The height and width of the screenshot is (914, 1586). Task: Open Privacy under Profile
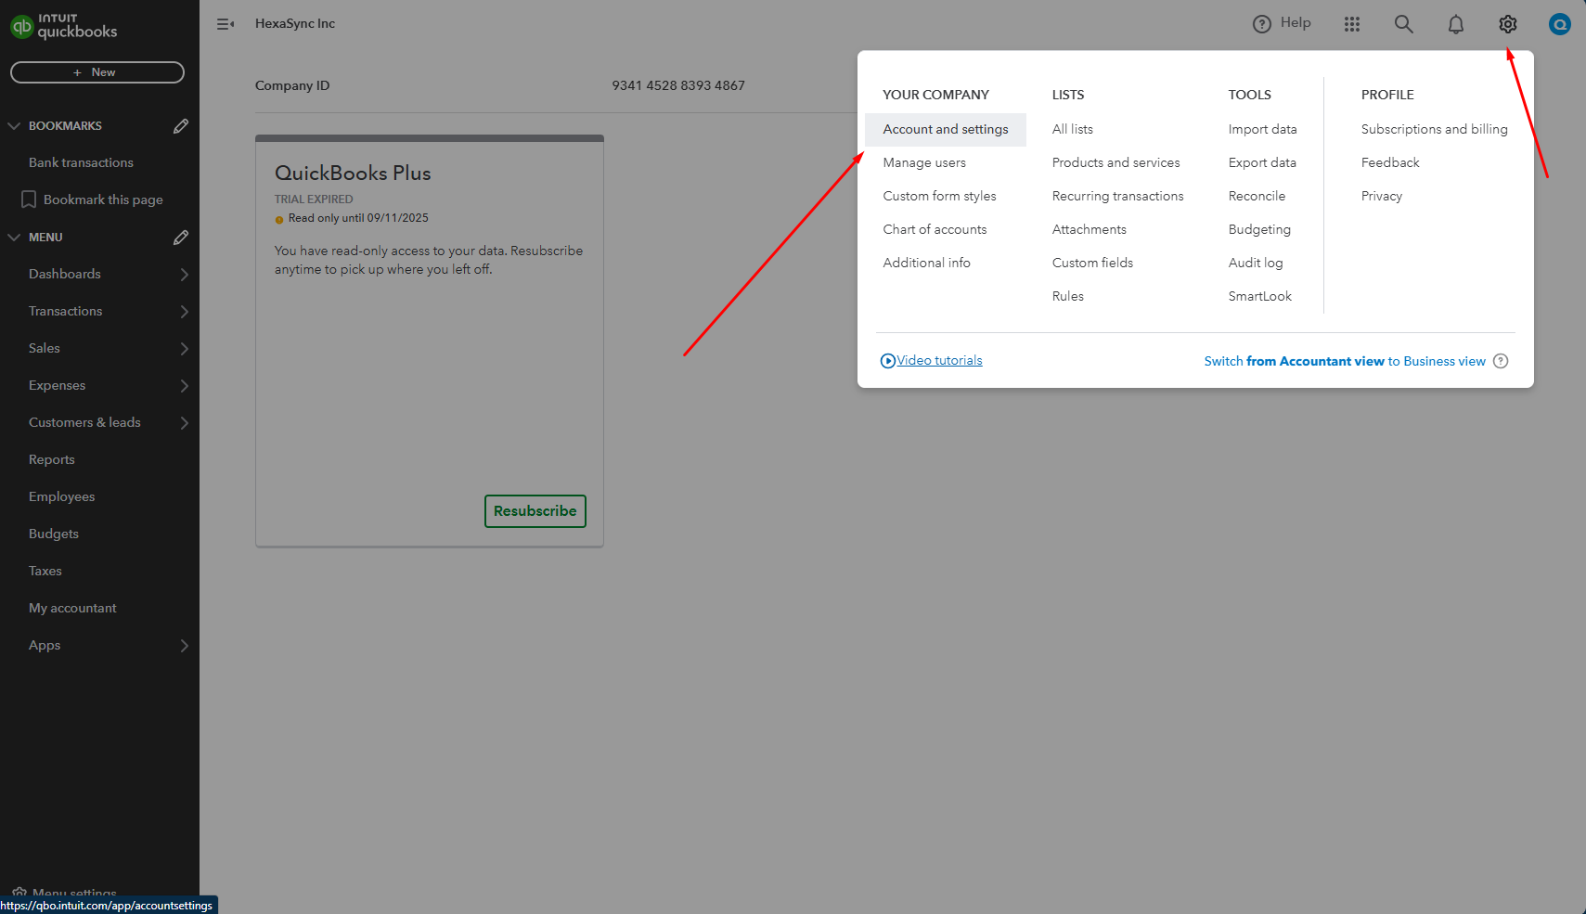point(1382,196)
